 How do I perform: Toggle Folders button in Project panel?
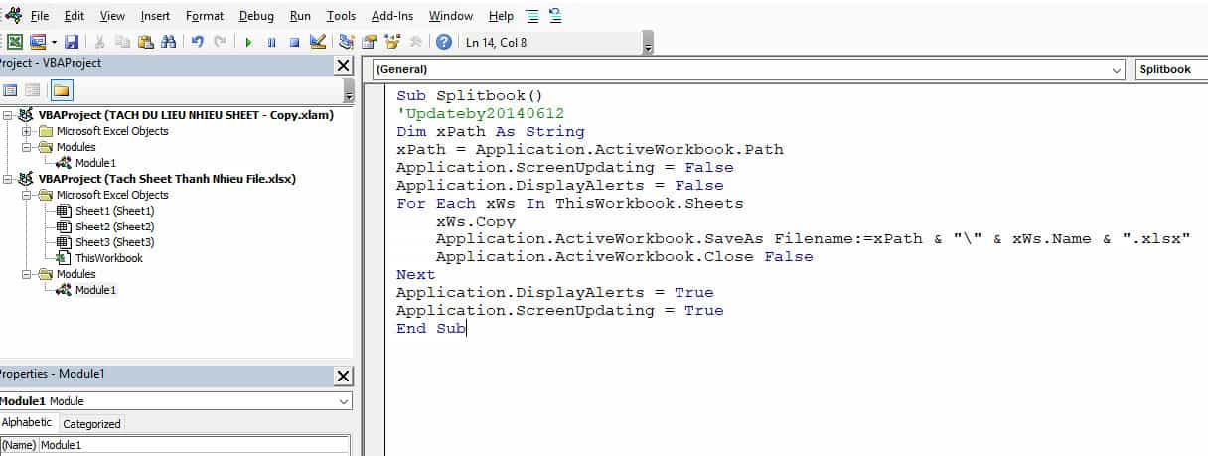(x=61, y=90)
